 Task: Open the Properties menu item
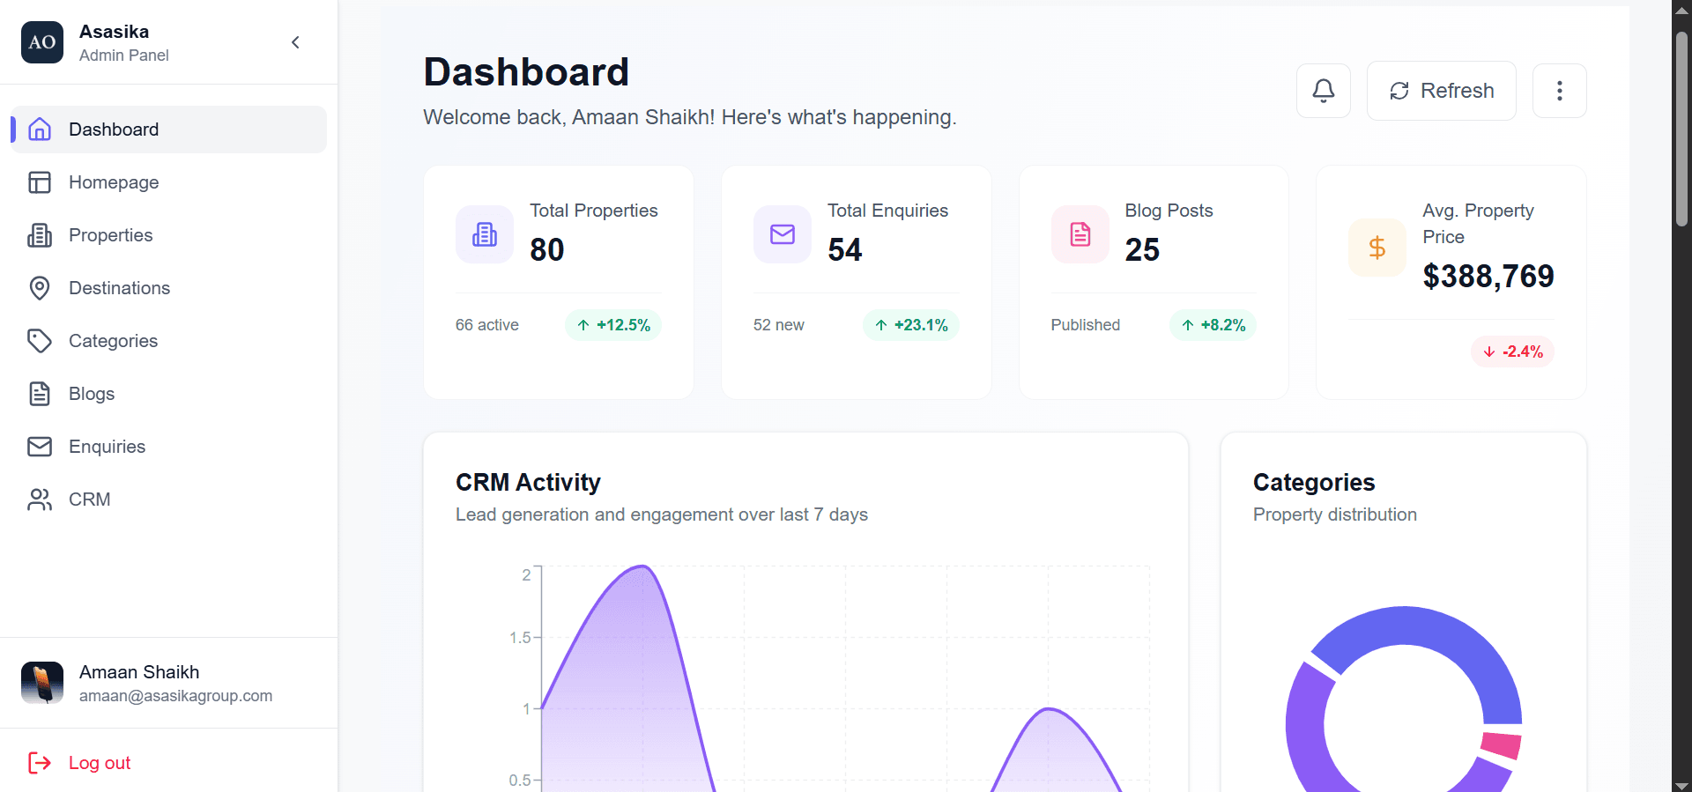click(x=168, y=235)
